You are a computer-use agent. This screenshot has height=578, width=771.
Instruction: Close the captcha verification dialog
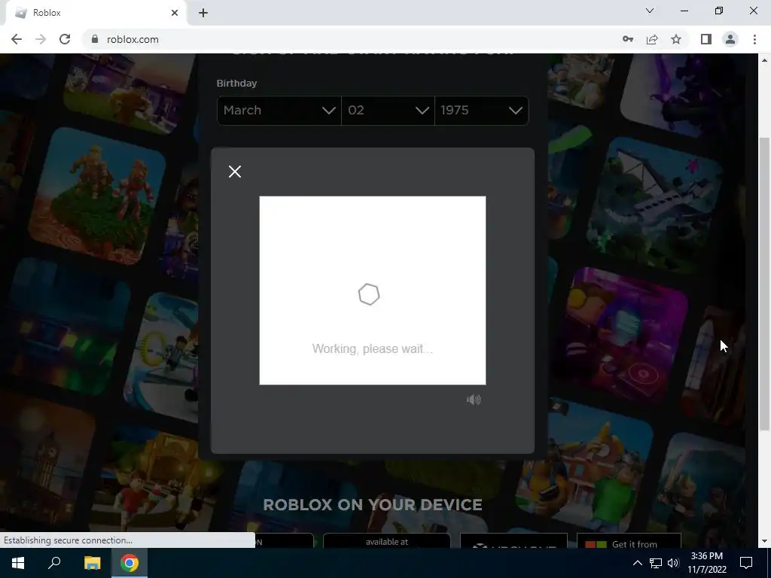click(x=235, y=172)
